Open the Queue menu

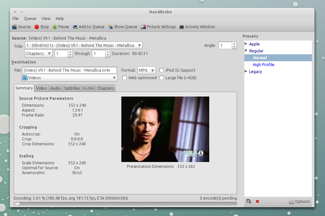[30, 19]
